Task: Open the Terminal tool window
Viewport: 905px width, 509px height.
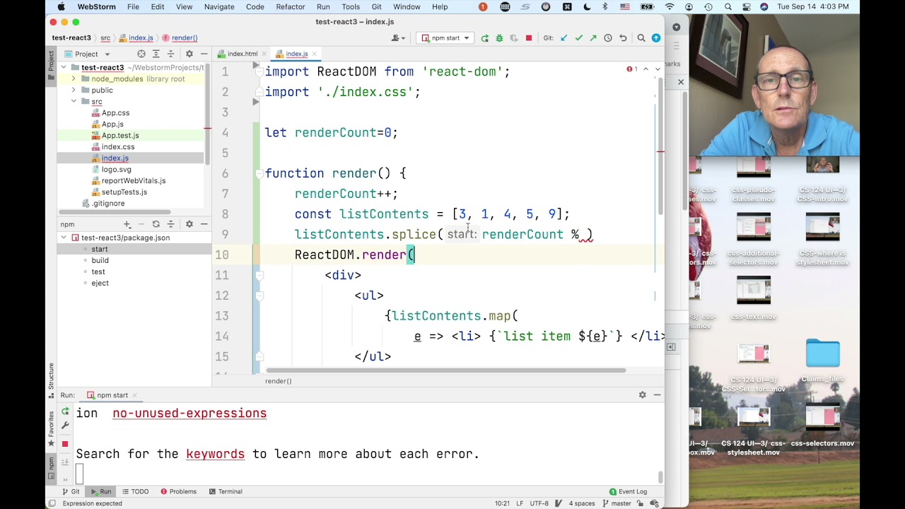Action: click(226, 491)
